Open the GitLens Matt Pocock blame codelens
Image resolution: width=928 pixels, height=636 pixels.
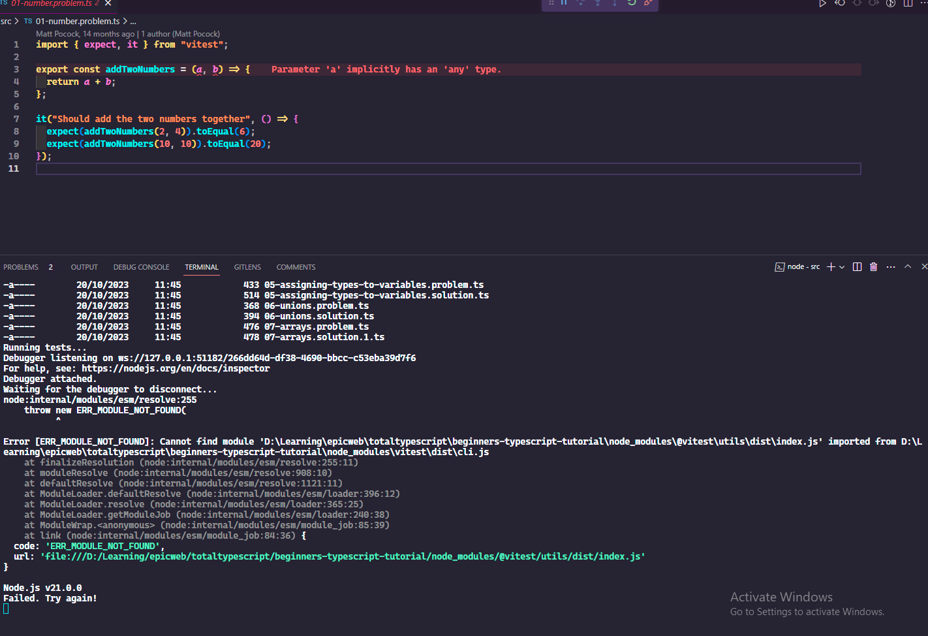[85, 34]
